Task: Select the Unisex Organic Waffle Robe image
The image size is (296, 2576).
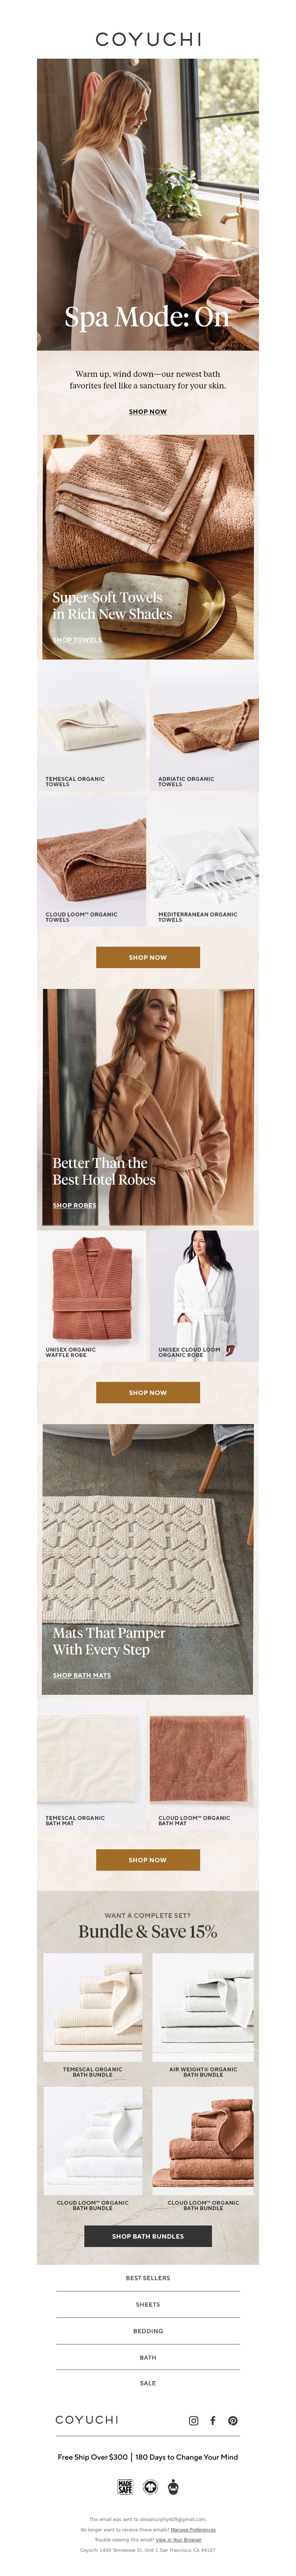Action: (x=92, y=1295)
